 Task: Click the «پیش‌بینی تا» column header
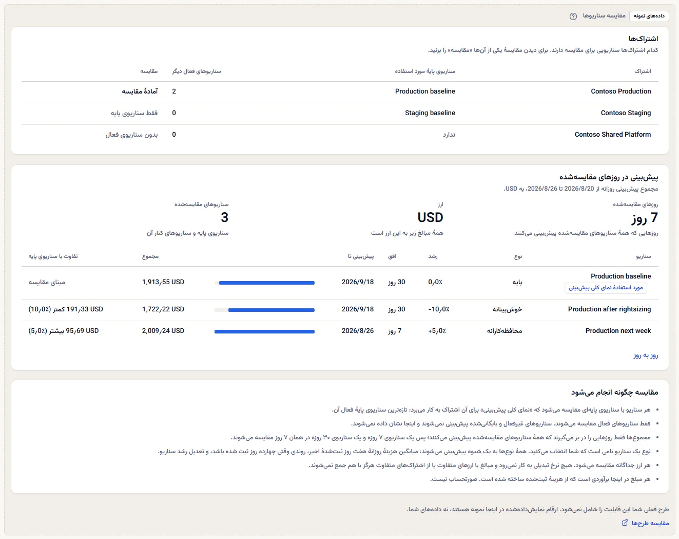[x=361, y=256]
